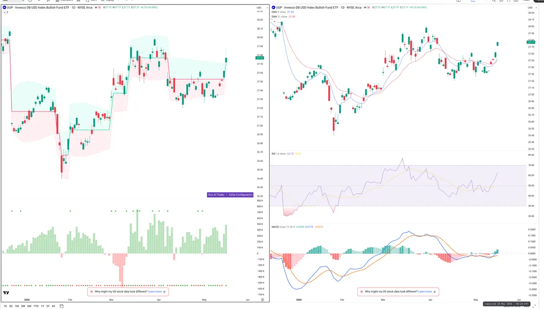Open Learn more link in right chart banner
544x309 pixels.
click(x=425, y=292)
